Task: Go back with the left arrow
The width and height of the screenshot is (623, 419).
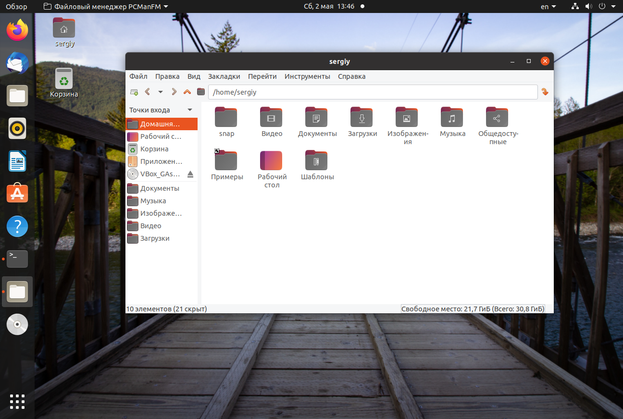Action: point(148,92)
